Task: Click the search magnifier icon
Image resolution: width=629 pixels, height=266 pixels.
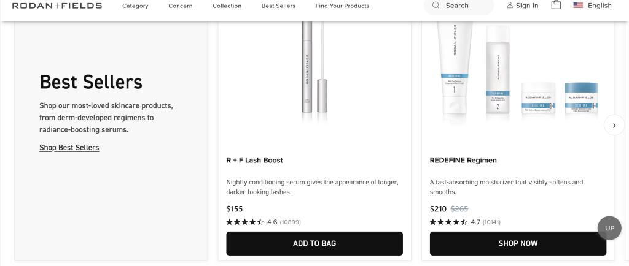Action: [436, 6]
